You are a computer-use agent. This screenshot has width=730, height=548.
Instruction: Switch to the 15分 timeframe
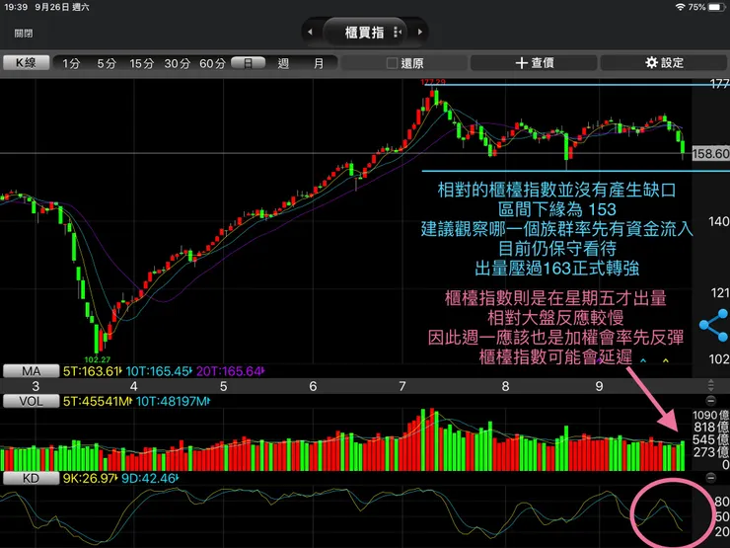(141, 63)
